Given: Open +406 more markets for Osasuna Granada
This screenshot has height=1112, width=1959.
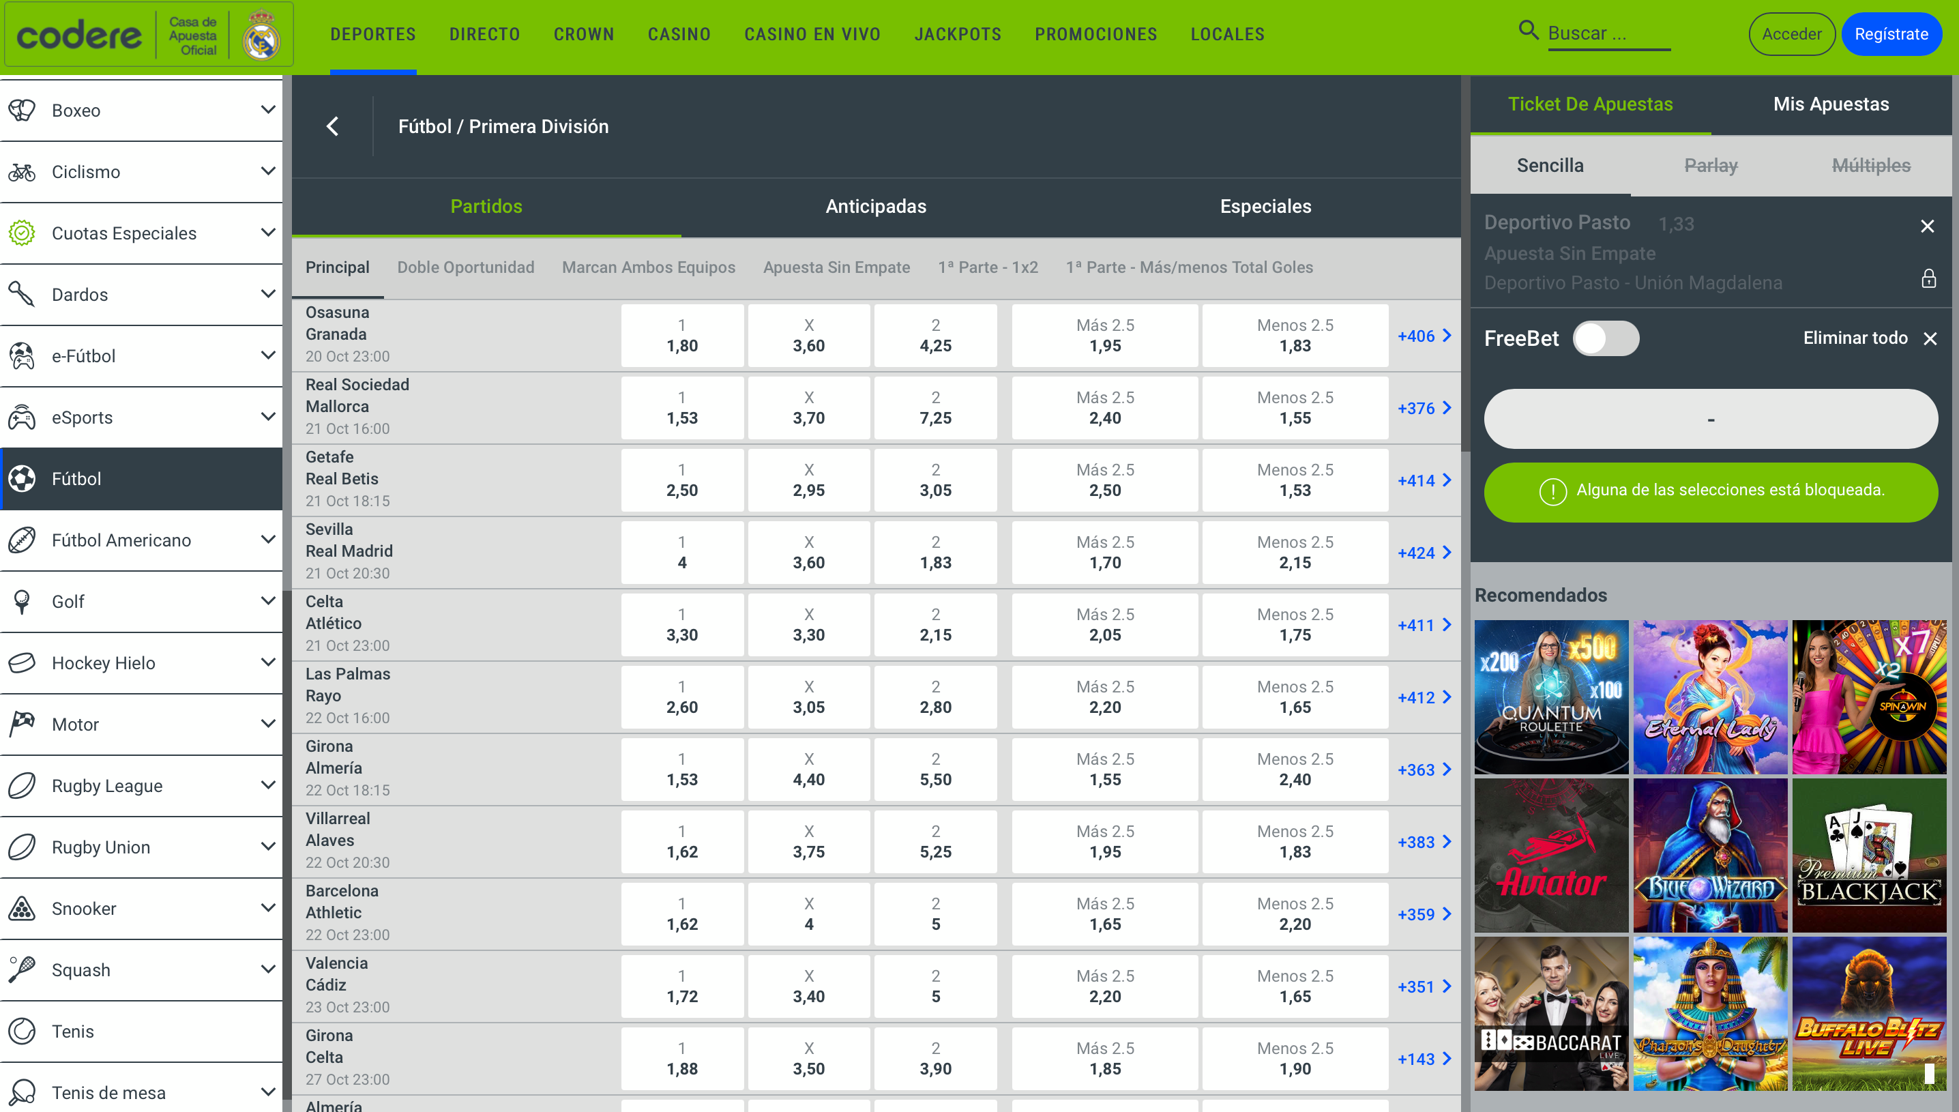Looking at the screenshot, I should coord(1425,336).
